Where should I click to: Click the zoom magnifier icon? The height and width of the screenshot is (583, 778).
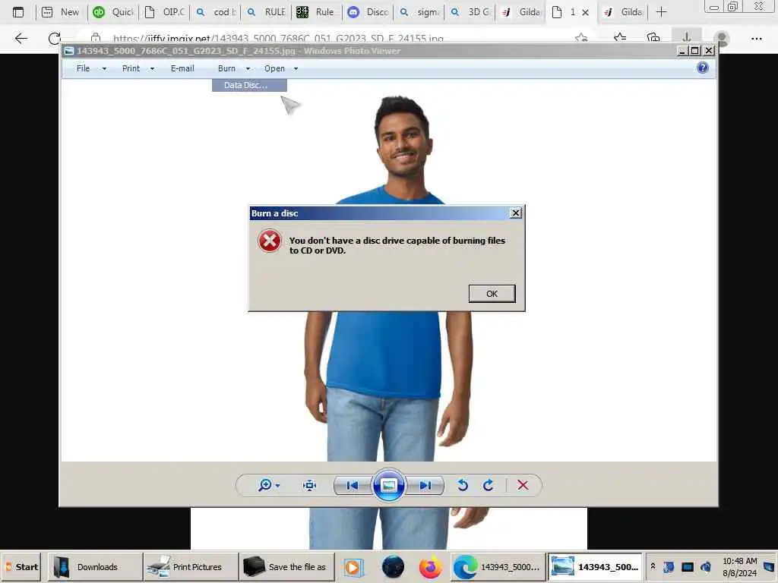pos(265,485)
